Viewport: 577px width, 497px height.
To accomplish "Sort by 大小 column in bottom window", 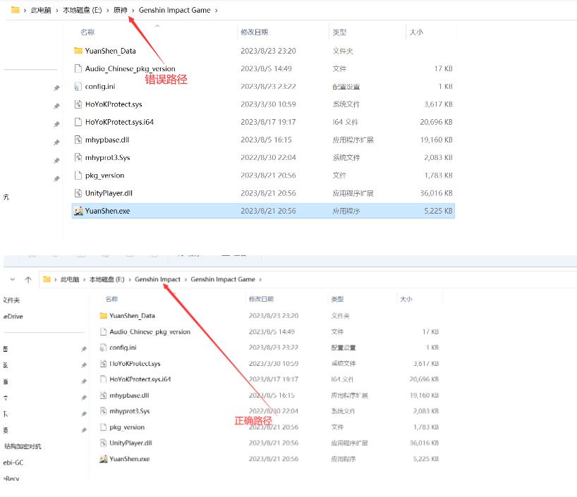I will [x=406, y=299].
